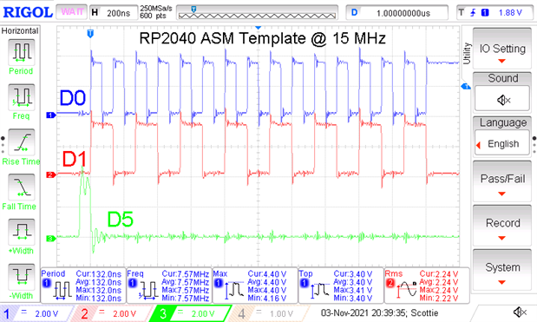
Task: Click the Period measurement result box
Action: point(83,286)
